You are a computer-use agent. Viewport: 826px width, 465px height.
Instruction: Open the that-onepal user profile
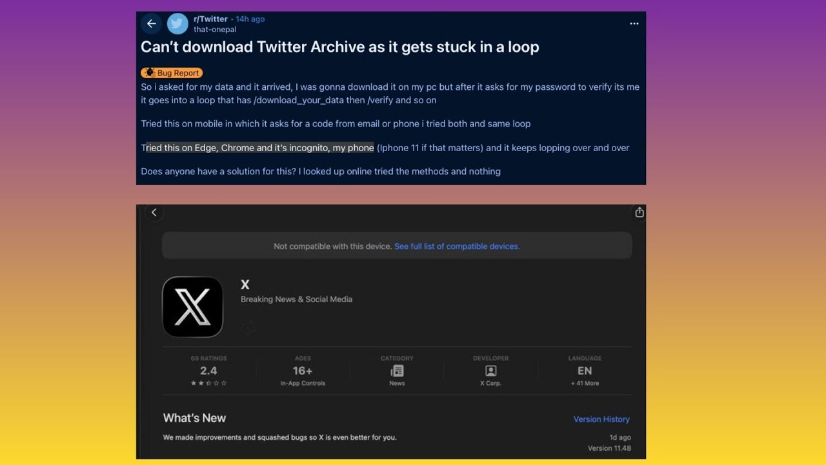coord(215,30)
